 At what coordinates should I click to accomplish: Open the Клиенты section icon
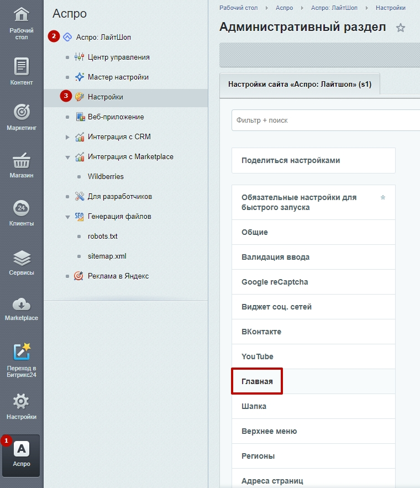pyautogui.click(x=22, y=208)
